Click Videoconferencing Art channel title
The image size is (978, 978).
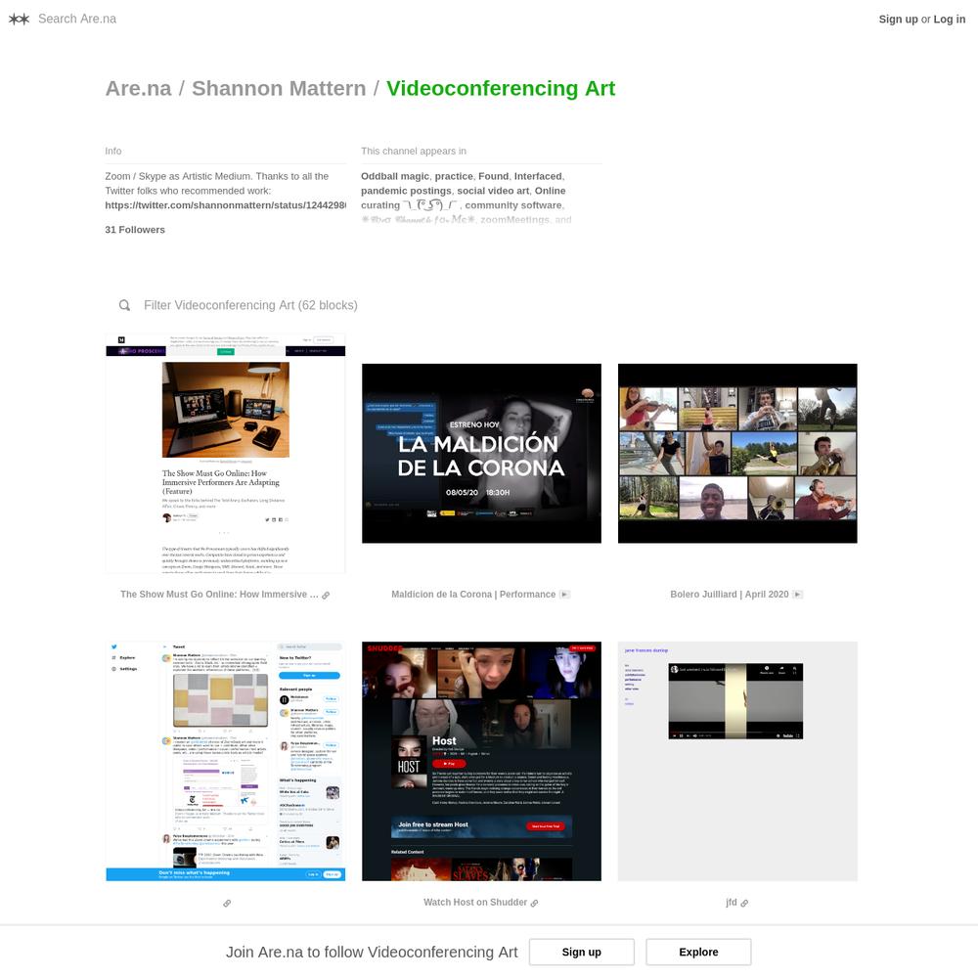(x=501, y=89)
